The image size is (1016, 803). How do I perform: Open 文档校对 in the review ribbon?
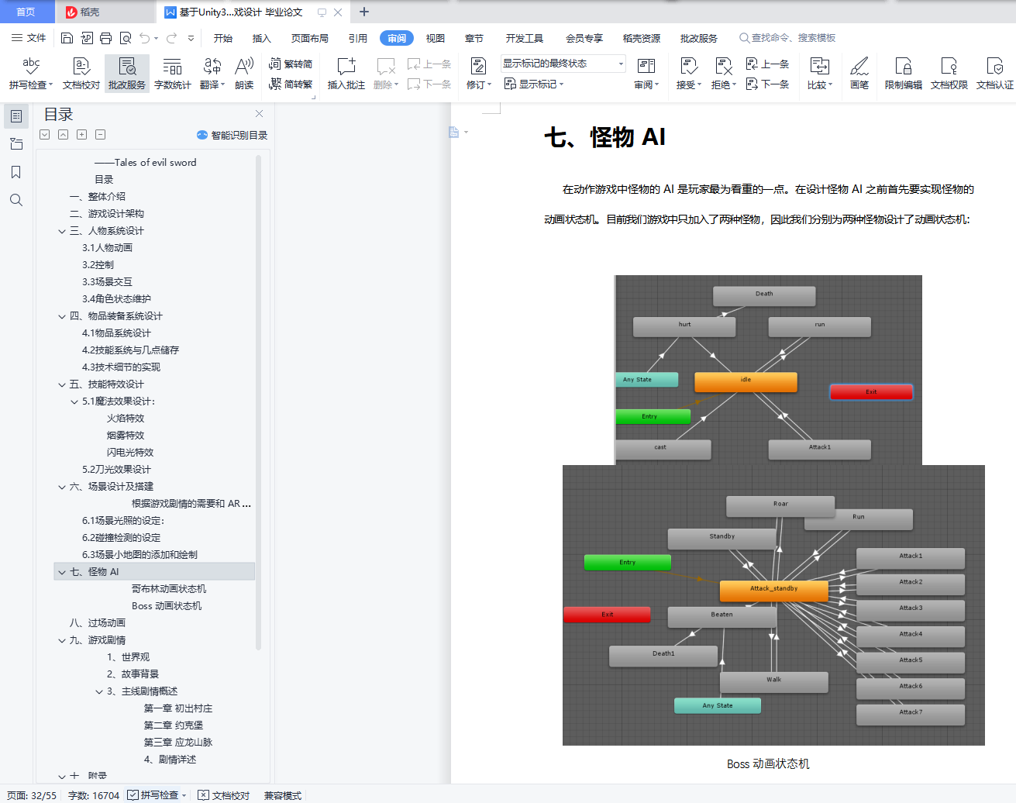click(81, 74)
